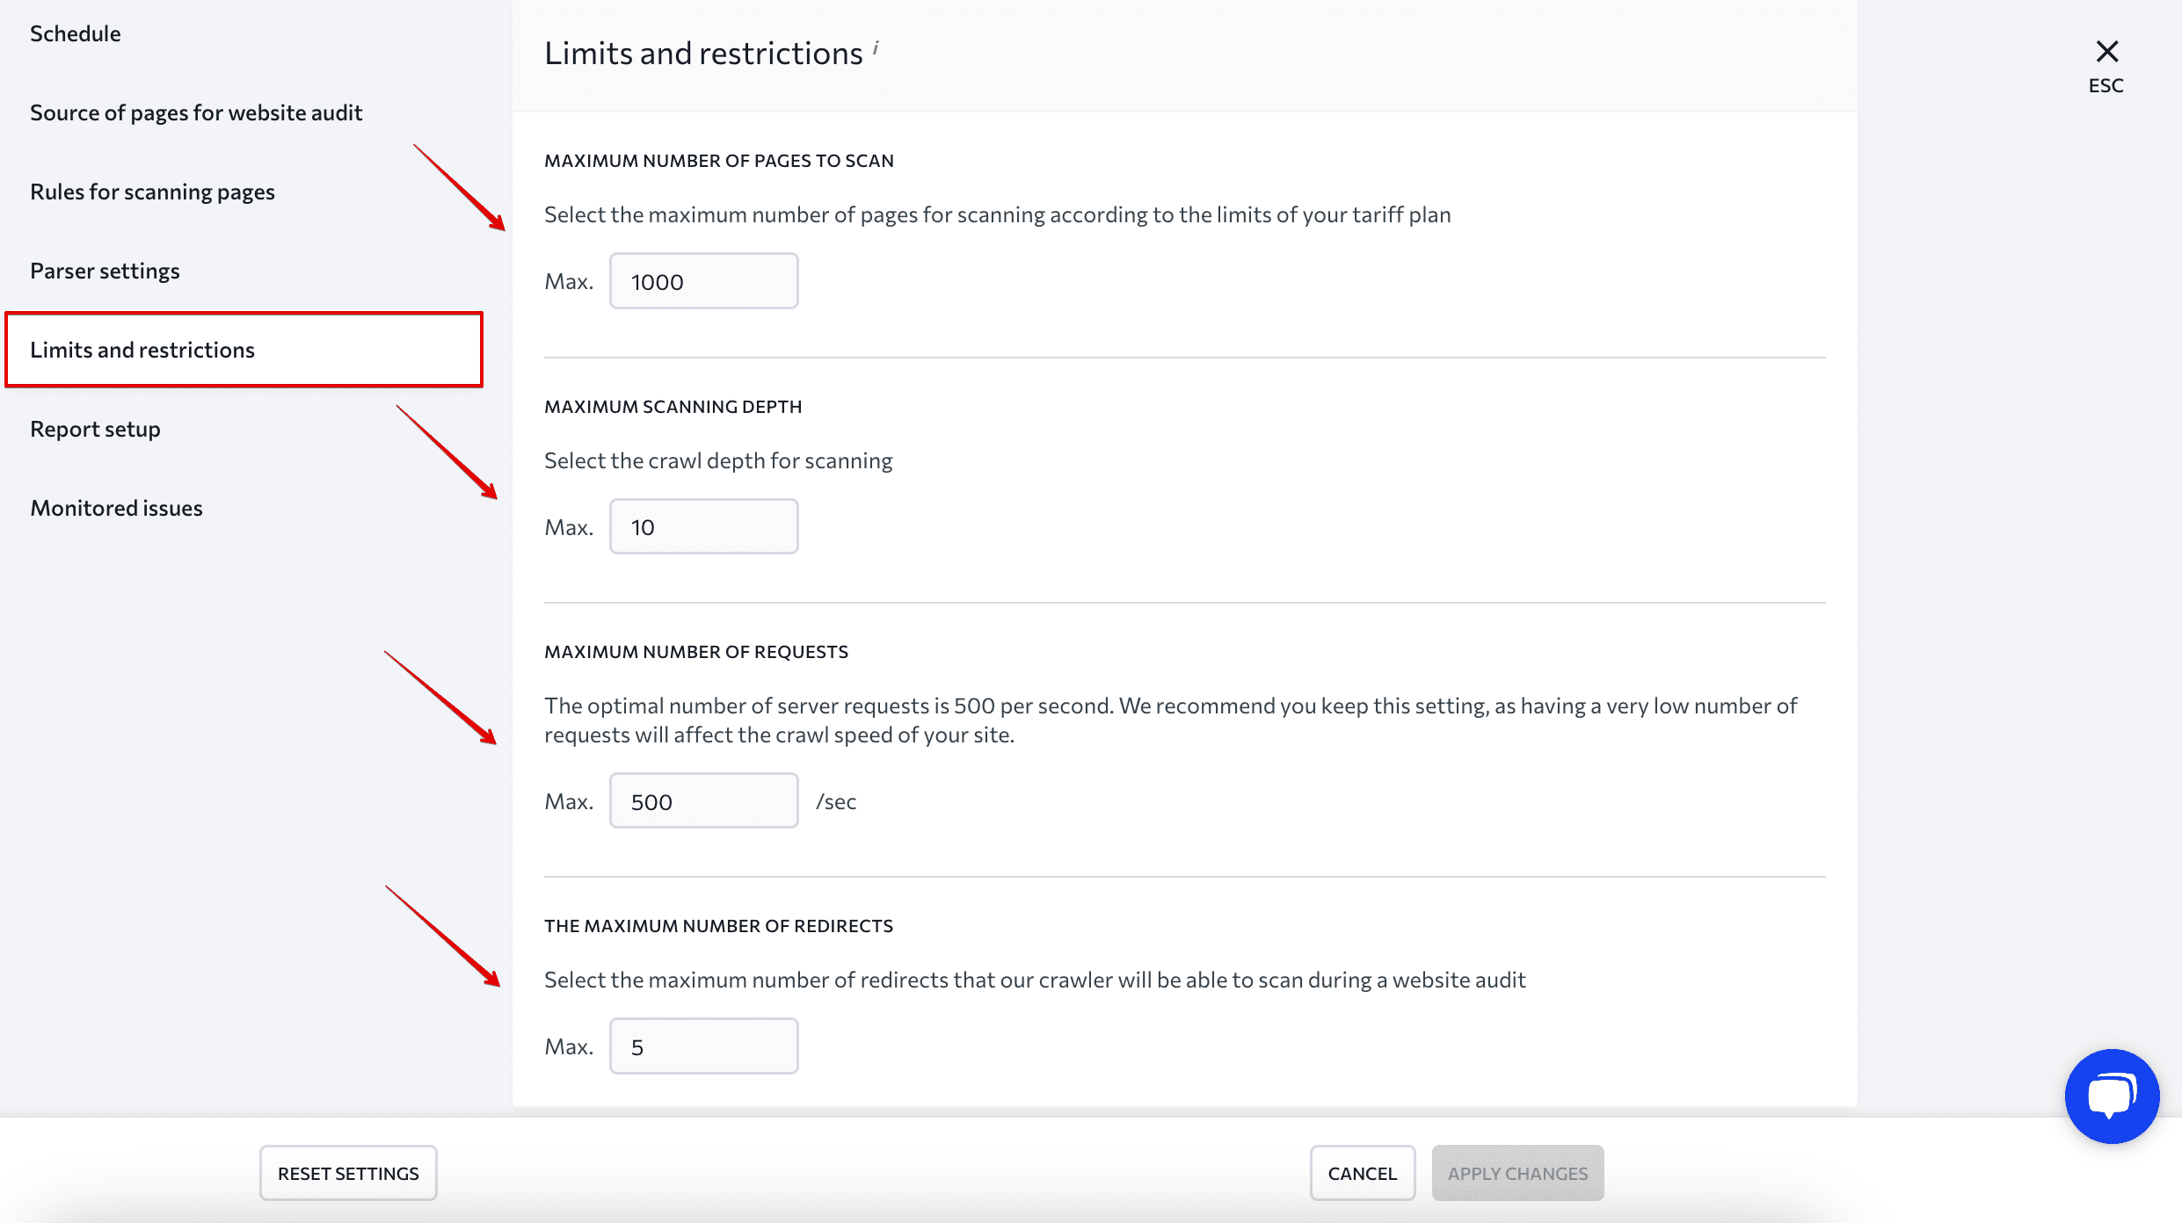Expand the Monitored issues section

117,508
